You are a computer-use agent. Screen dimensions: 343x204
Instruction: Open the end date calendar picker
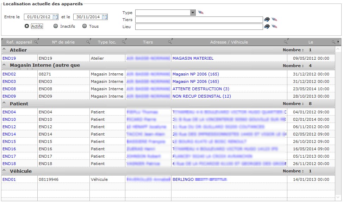coord(105,17)
